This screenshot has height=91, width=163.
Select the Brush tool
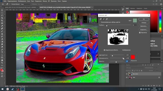[x=2, y=31]
